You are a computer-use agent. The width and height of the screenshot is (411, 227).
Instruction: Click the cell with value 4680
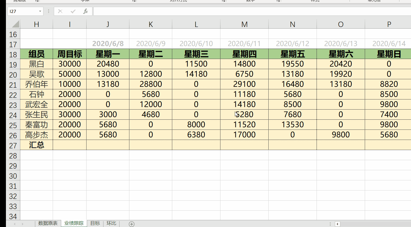[151, 115]
